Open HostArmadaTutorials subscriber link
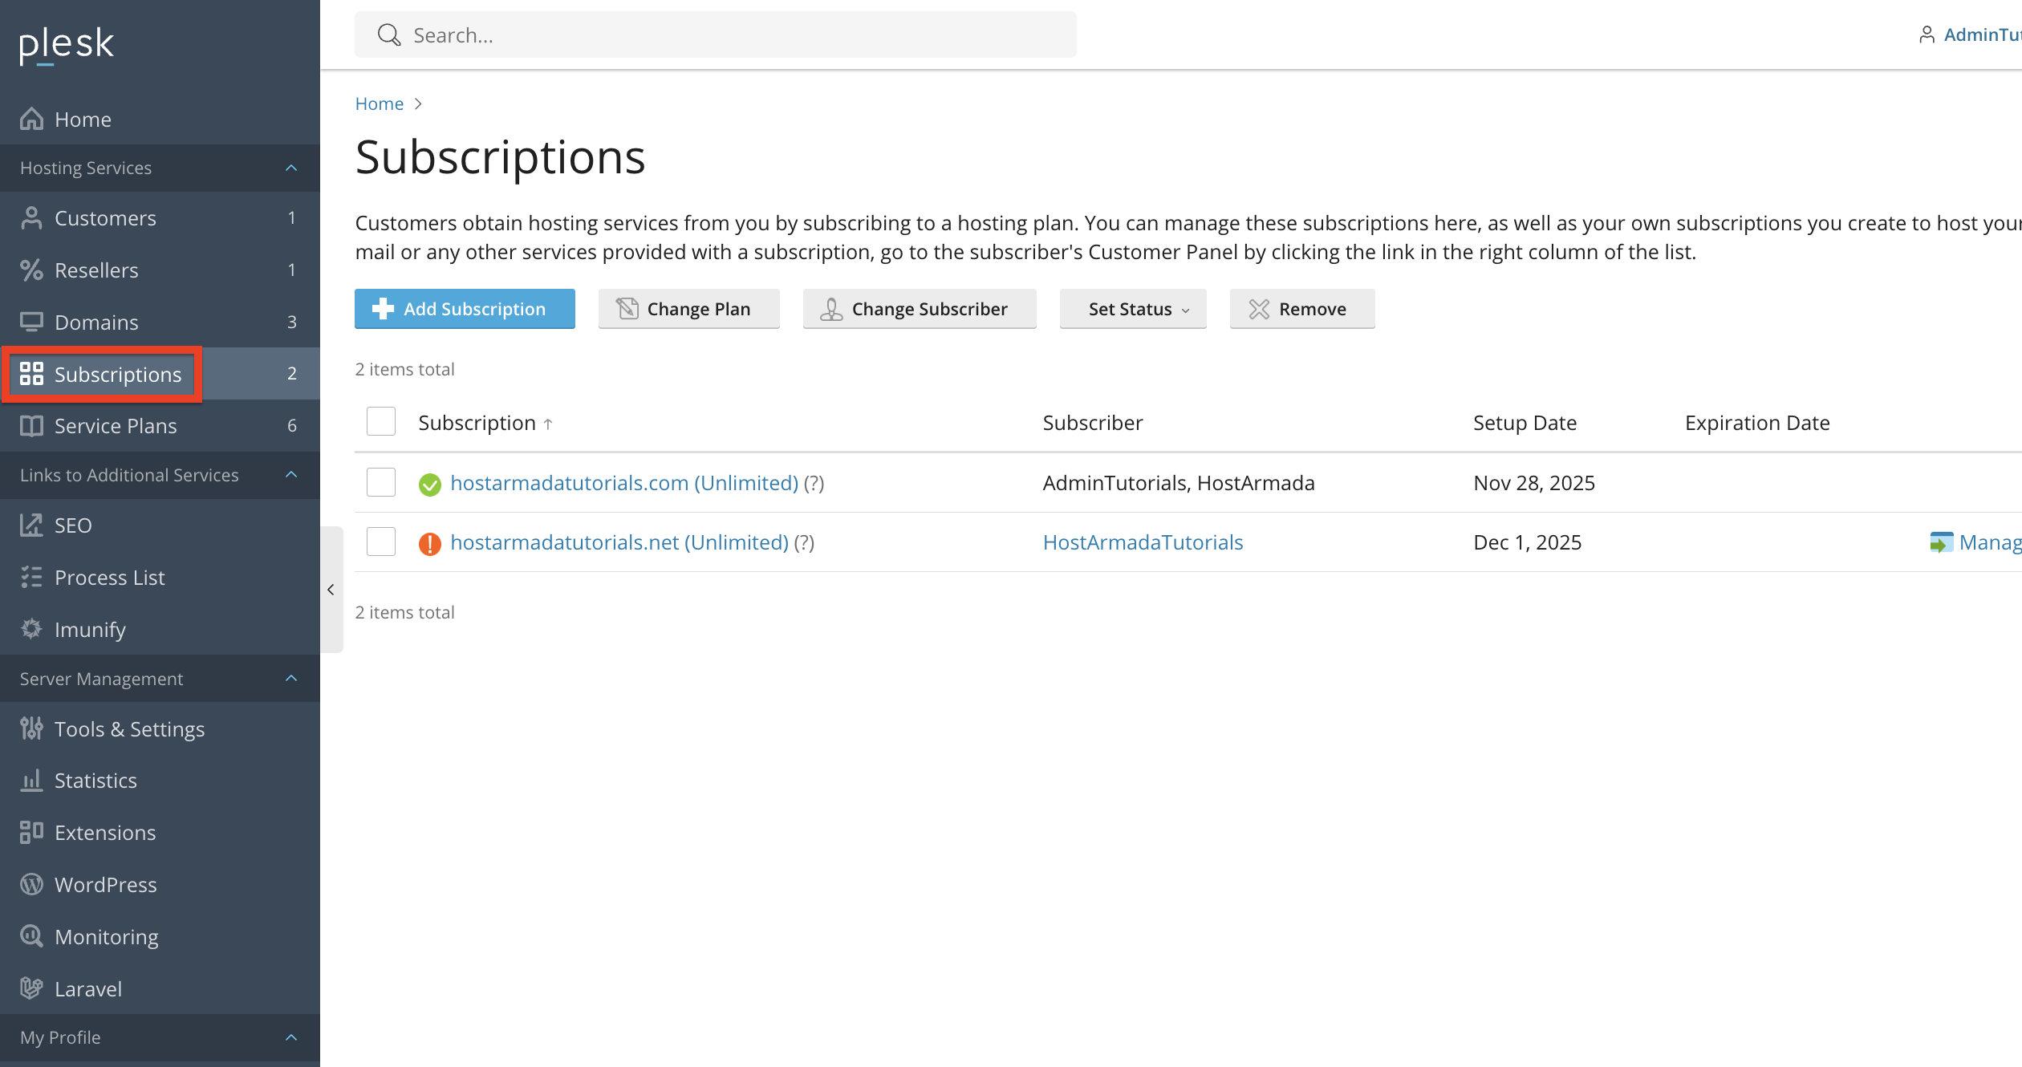Screen dimensions: 2022x1067 tap(1143, 542)
